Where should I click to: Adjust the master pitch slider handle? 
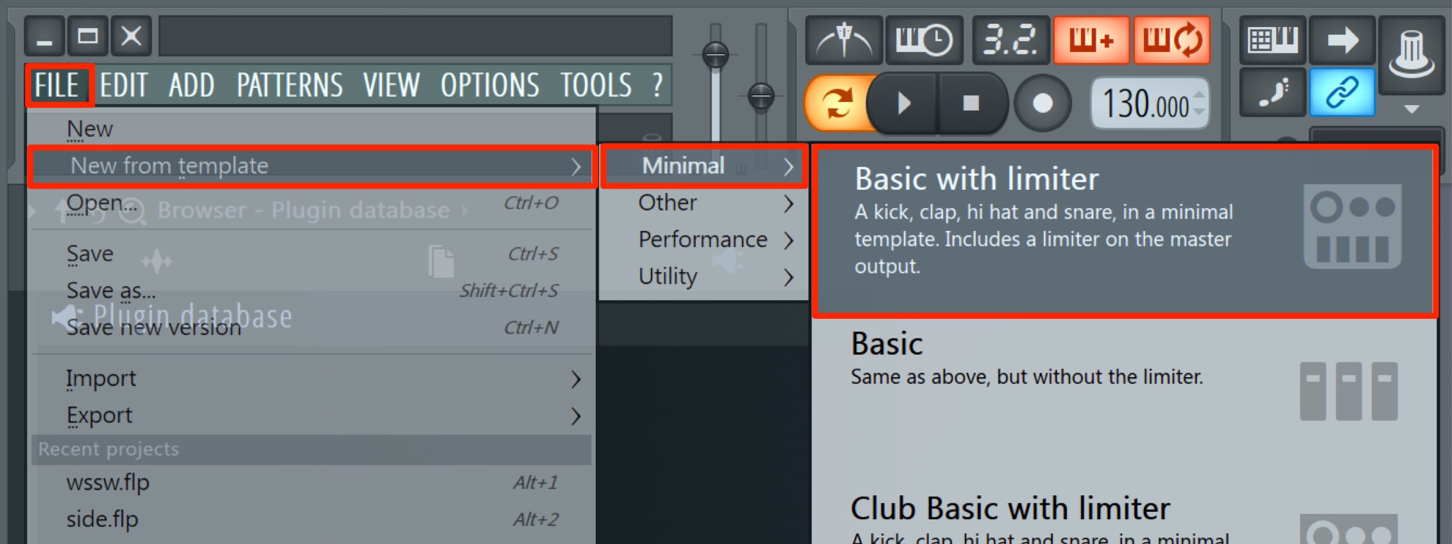coord(761,96)
